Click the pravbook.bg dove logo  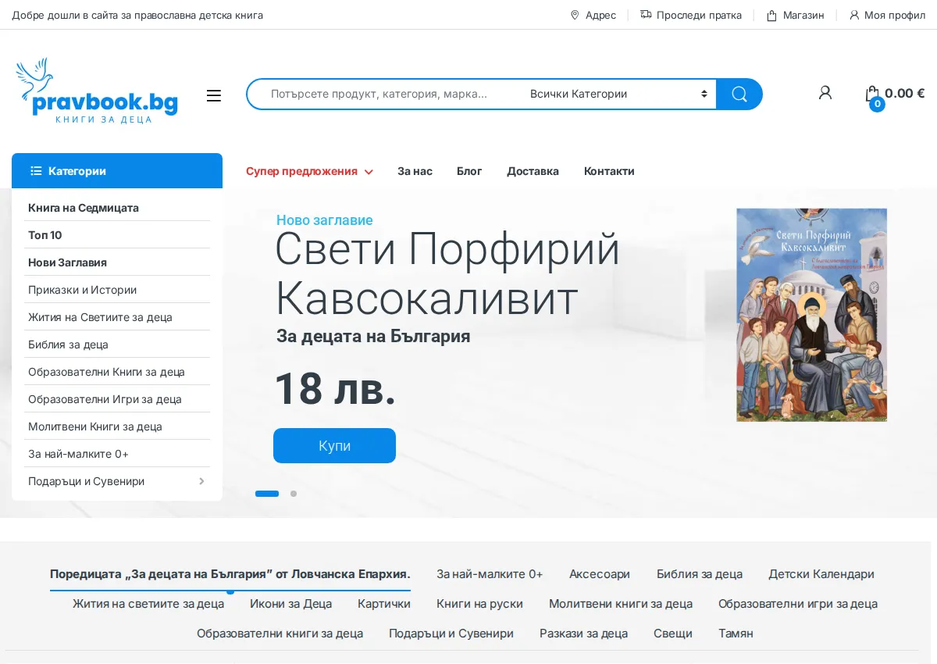(x=97, y=90)
